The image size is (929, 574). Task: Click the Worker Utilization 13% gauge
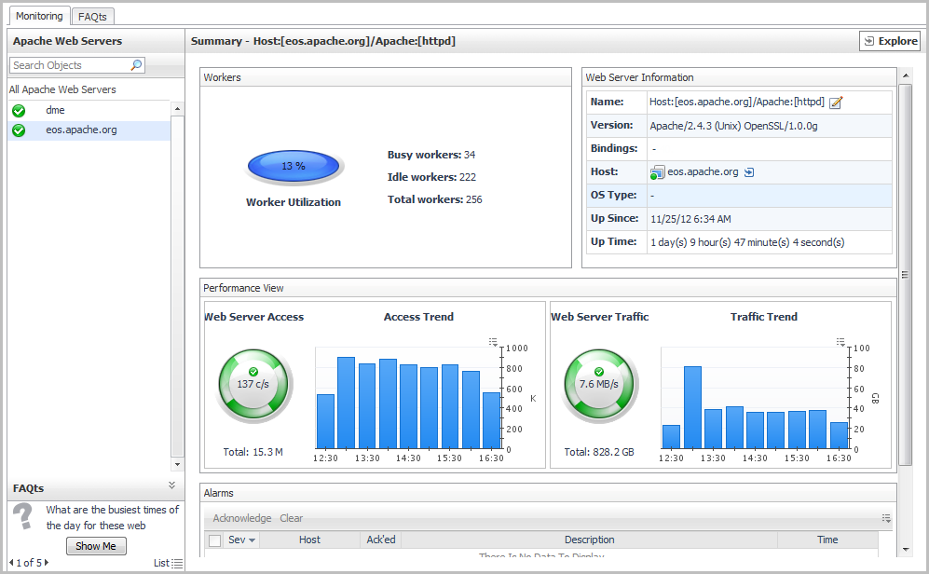pos(294,167)
